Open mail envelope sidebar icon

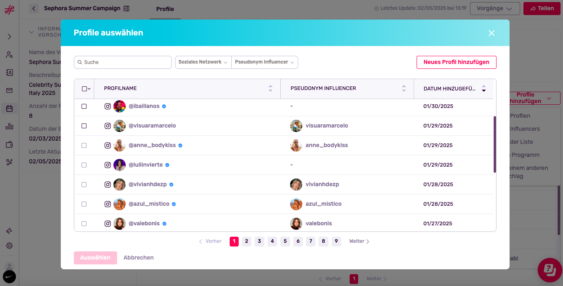[9, 90]
